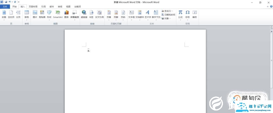The image size is (273, 113).
Task: Click the Save icon in the quick access toolbar
Action: coord(6,2)
